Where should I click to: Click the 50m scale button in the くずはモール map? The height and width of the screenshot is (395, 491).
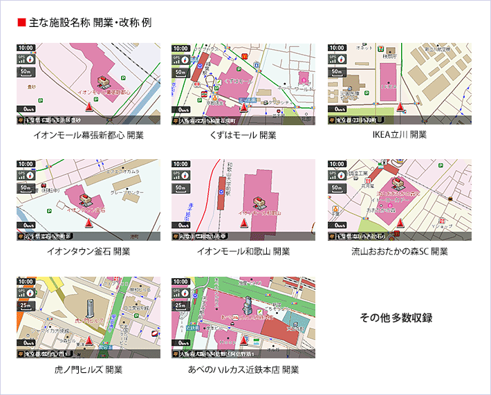point(181,73)
